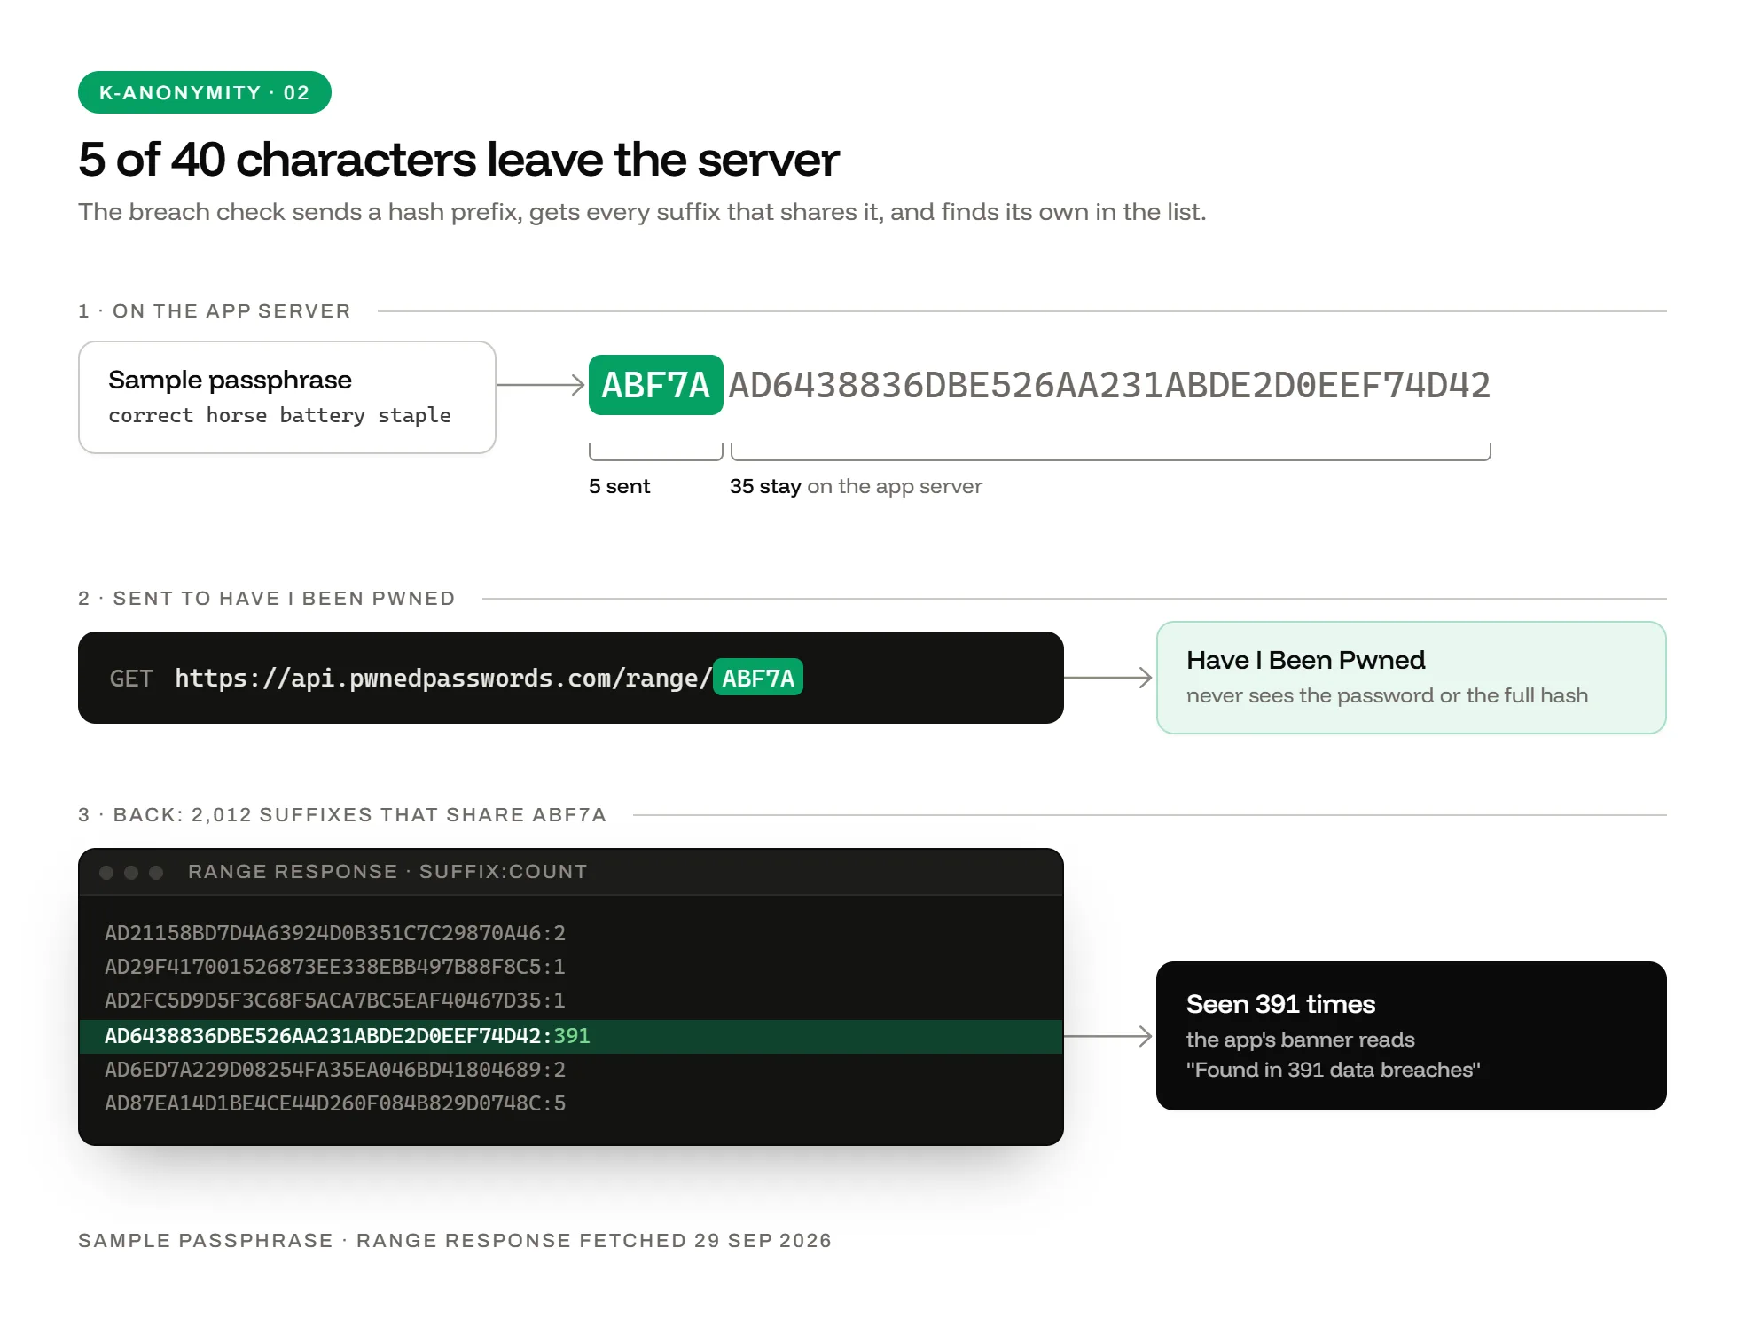Click the GET method label in request box

point(131,679)
